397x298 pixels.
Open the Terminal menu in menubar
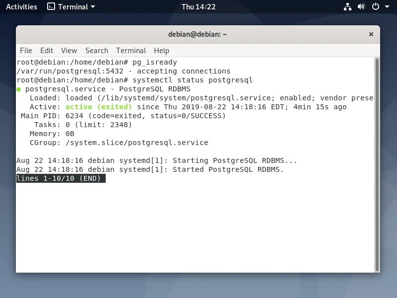coord(131,51)
